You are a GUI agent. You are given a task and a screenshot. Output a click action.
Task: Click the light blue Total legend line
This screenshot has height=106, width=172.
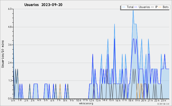[124, 7]
